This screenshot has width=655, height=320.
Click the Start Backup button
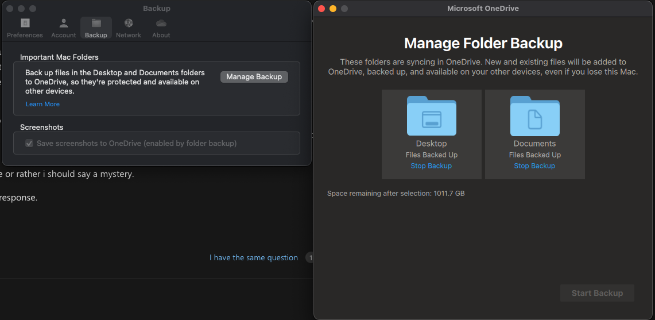pos(597,293)
